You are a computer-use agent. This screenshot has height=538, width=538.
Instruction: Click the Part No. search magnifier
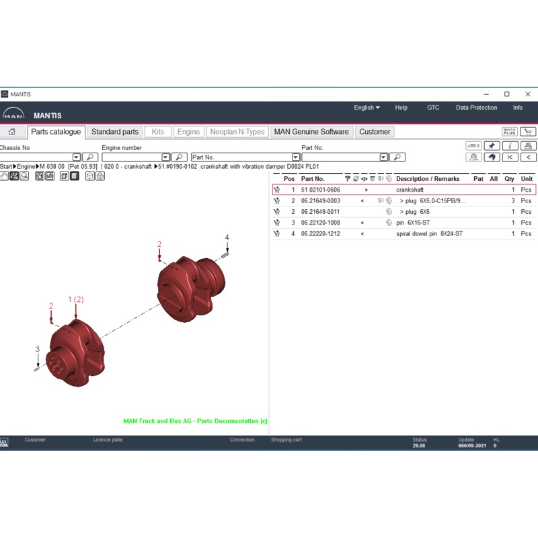click(x=397, y=157)
